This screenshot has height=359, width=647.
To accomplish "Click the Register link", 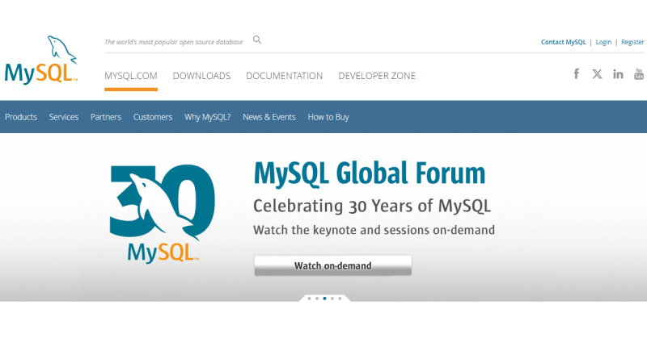I will coord(632,42).
